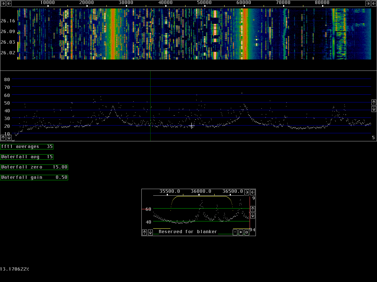Viewport: 377px width, 282px height.
Task: Click the 26.09 time label beside the waterfall
Action: (x=8, y=32)
